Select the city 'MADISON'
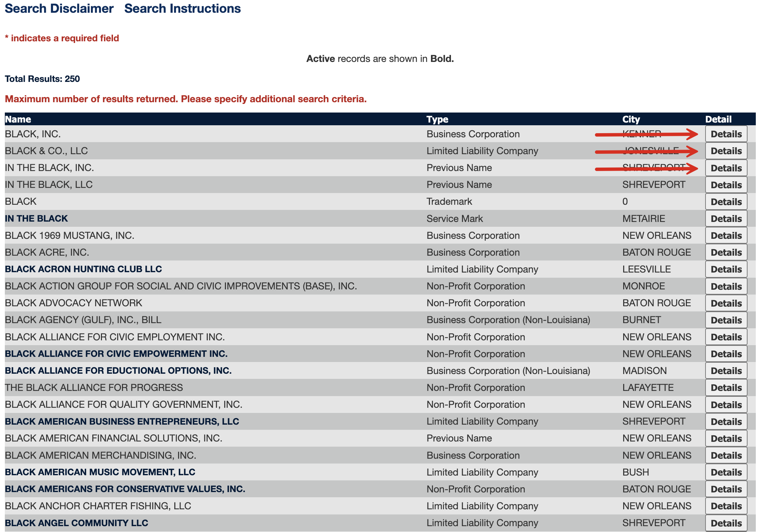762x532 pixels. 645,371
